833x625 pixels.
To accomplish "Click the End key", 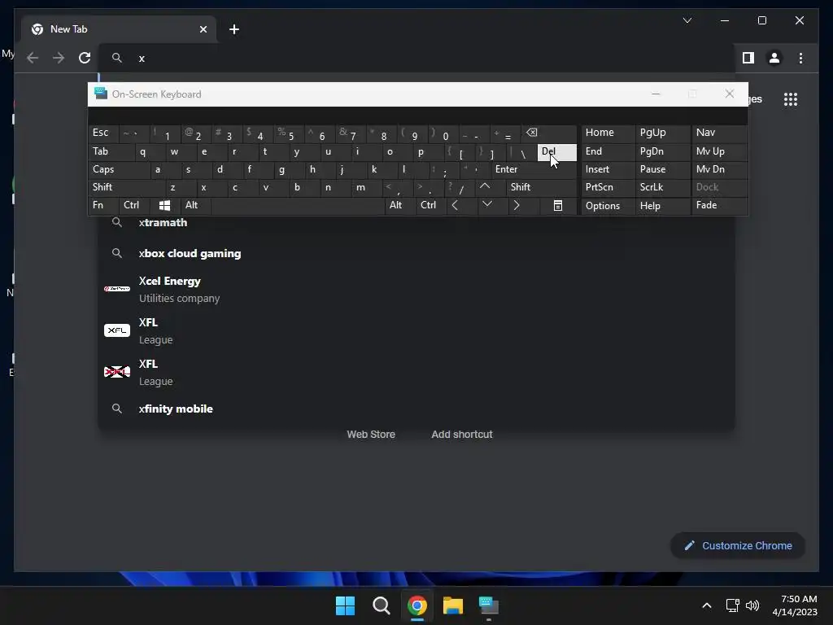I will click(608, 151).
